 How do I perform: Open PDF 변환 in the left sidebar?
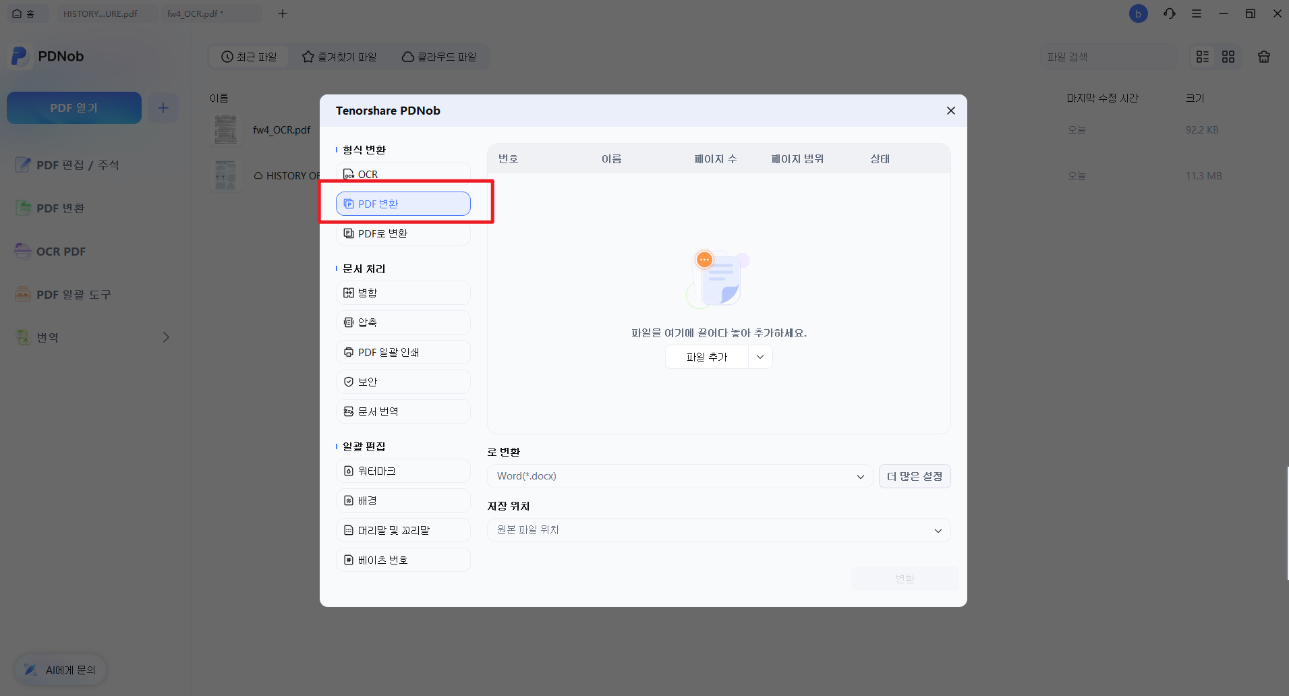(51, 208)
